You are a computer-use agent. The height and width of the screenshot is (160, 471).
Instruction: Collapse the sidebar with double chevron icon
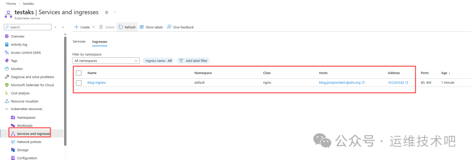(x=63, y=27)
